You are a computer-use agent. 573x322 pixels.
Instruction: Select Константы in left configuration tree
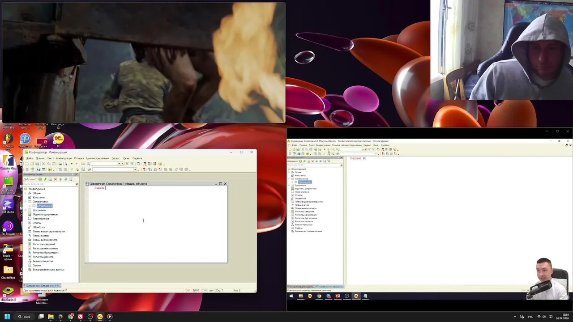[x=39, y=197]
